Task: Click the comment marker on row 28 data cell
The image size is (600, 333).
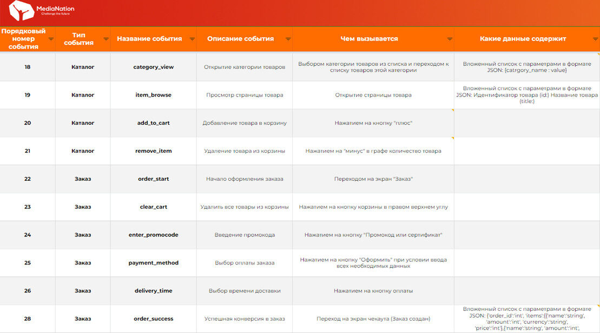Action: 598,306
